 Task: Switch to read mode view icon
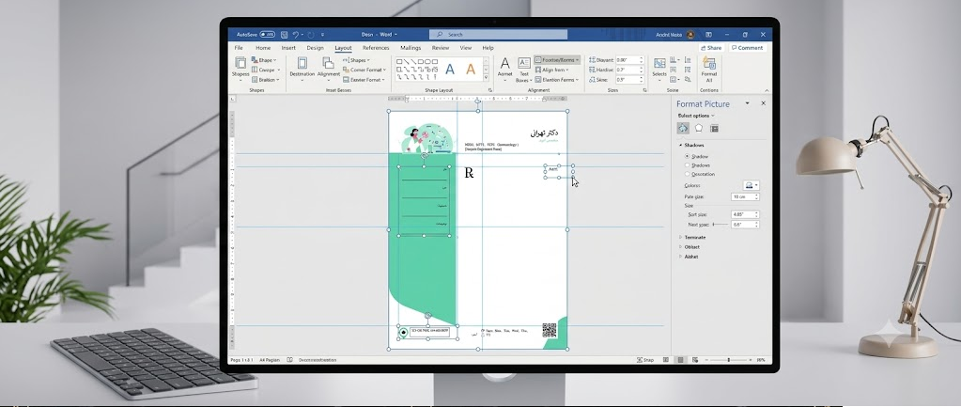[666, 360]
